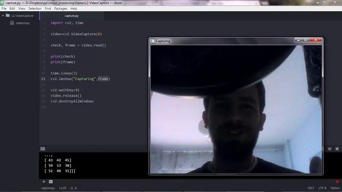
Task: Click cursor position 11:29 in status bar
Action: pos(63,188)
